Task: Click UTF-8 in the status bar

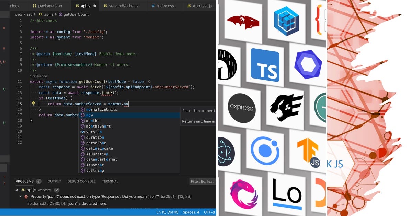Action: 209,212
